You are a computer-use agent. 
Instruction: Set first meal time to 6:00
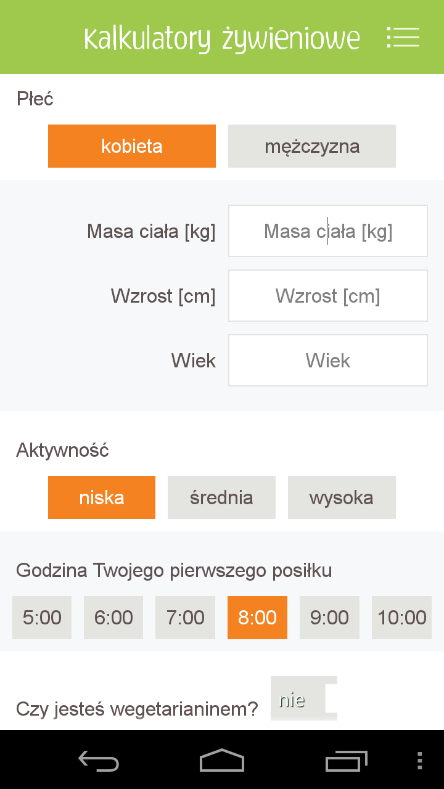(x=113, y=618)
